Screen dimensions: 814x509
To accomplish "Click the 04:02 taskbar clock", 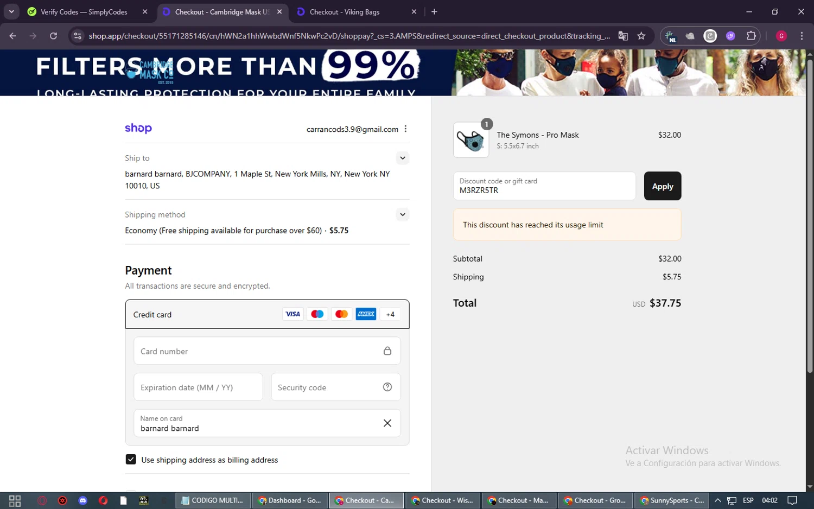I will [770, 500].
